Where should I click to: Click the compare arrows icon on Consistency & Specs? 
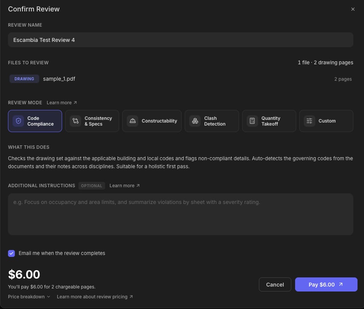75,121
